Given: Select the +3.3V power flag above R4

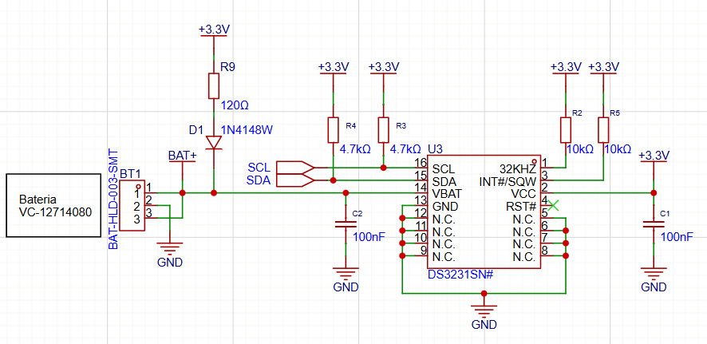Looking at the screenshot, I should (x=334, y=69).
